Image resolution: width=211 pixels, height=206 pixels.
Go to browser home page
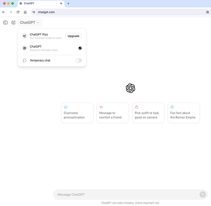click(25, 12)
